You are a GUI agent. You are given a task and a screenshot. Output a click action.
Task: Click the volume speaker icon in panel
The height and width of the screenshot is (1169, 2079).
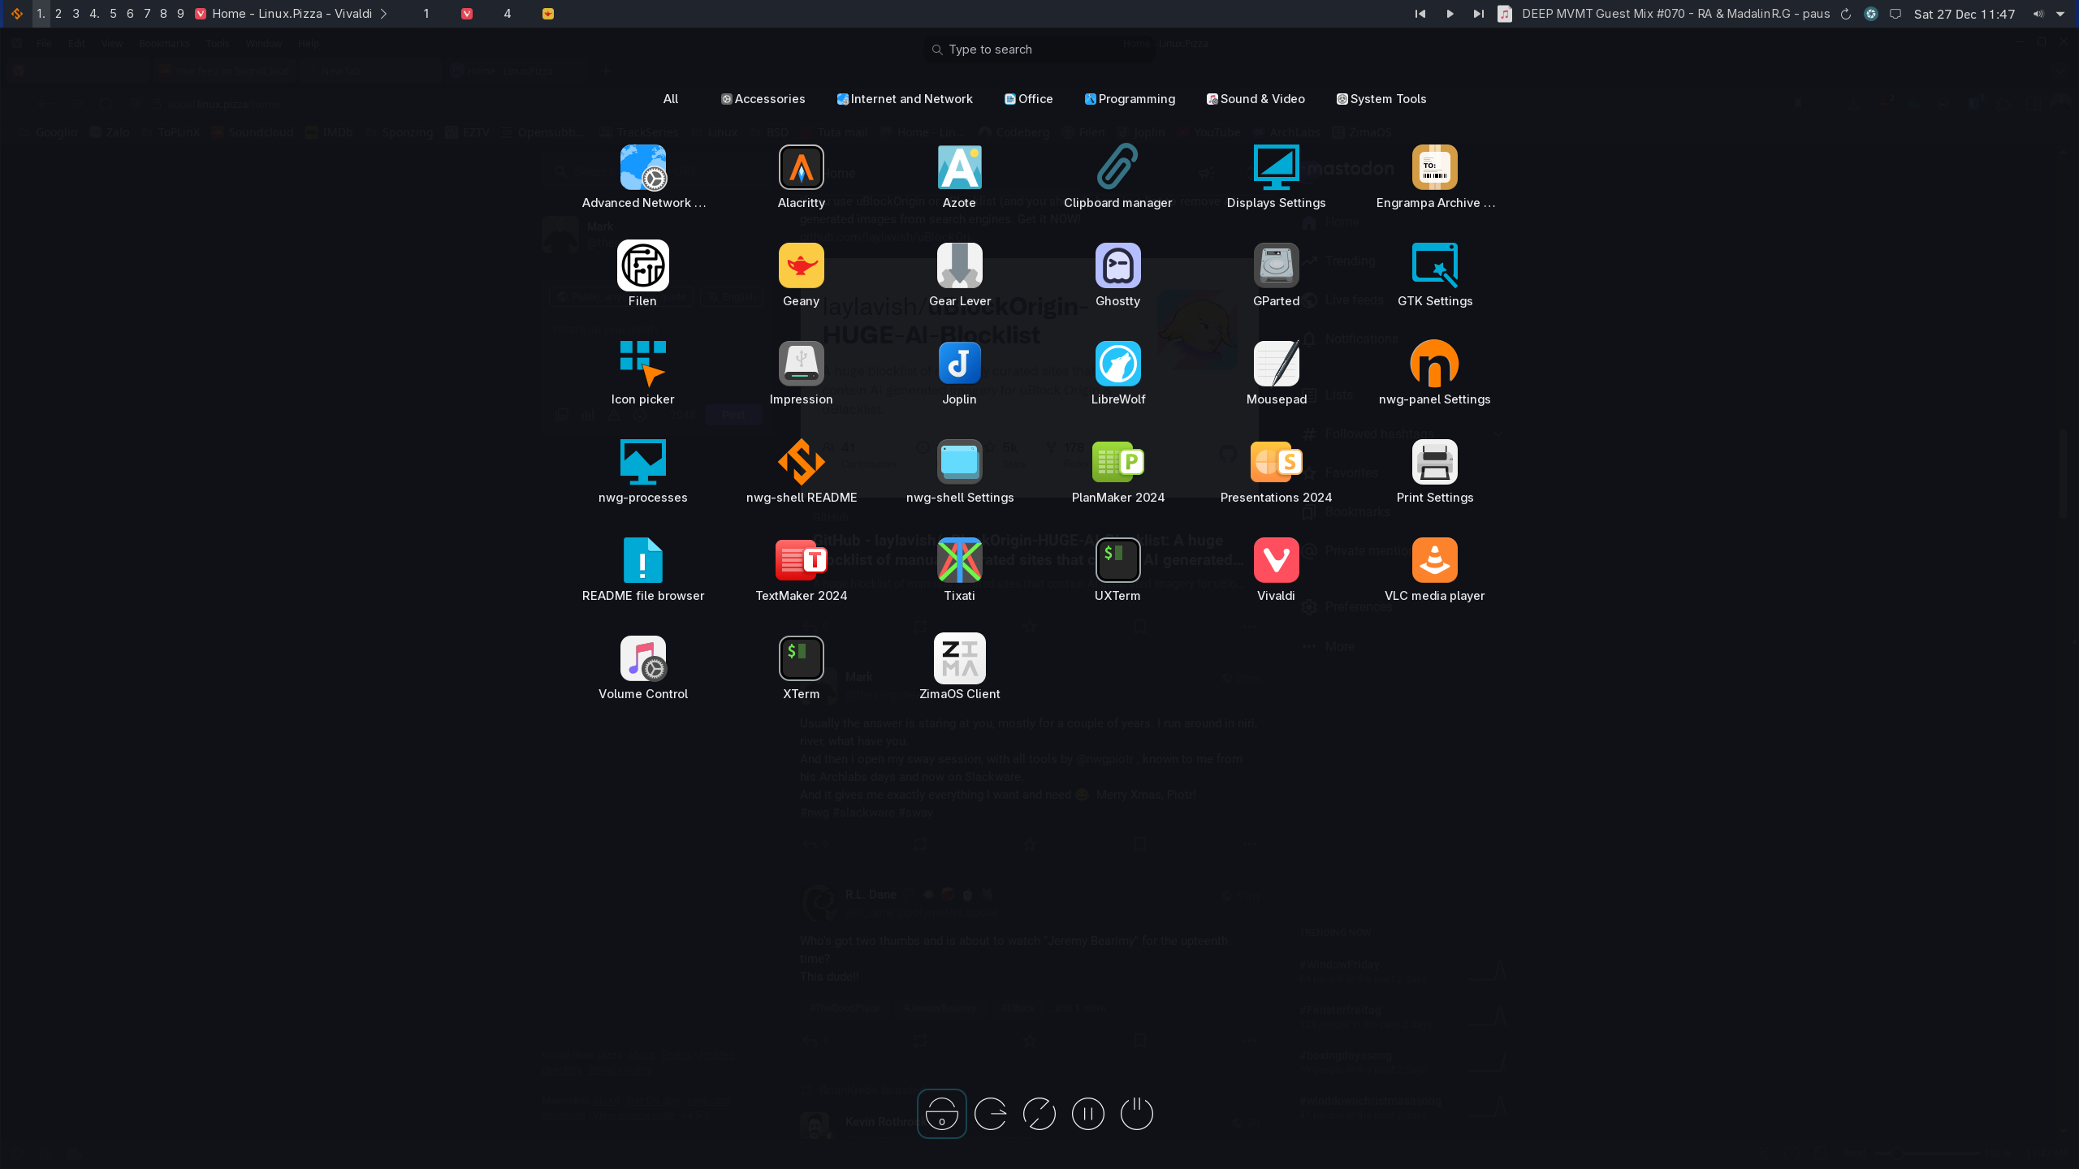pos(2038,14)
